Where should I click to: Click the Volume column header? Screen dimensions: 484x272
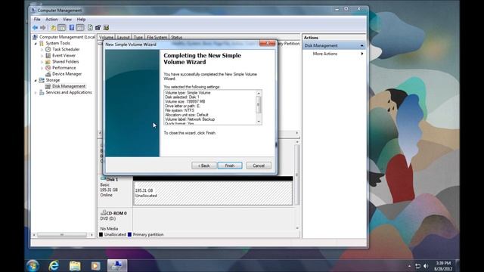tap(106, 37)
